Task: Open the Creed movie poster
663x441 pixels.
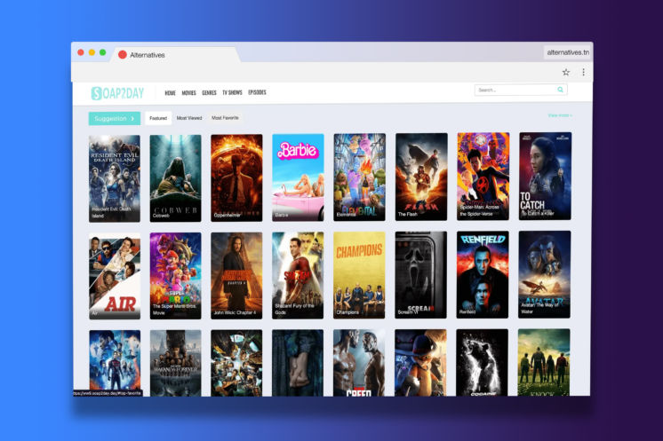Action: click(359, 363)
